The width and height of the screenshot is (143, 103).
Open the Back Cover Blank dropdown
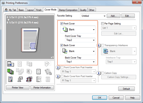coord(78,51)
